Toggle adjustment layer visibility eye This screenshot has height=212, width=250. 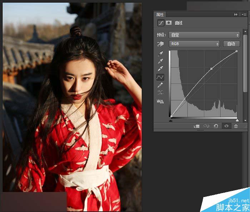click(x=226, y=126)
